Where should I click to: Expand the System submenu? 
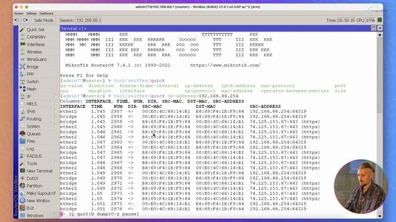coord(55,126)
